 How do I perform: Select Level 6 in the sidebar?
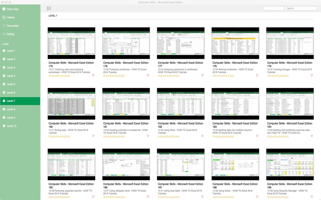(x=20, y=92)
